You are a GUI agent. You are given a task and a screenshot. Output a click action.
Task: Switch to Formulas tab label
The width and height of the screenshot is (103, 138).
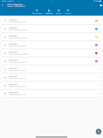pos(68,13)
